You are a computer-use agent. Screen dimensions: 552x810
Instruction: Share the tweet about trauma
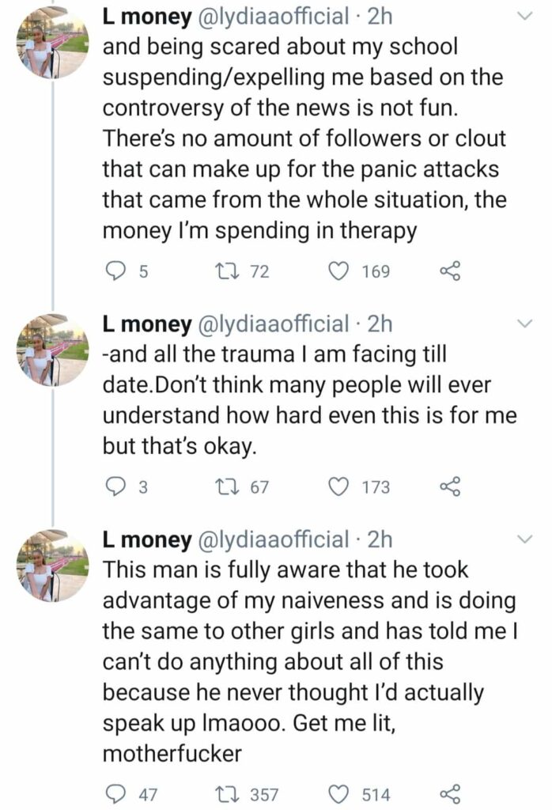[449, 486]
